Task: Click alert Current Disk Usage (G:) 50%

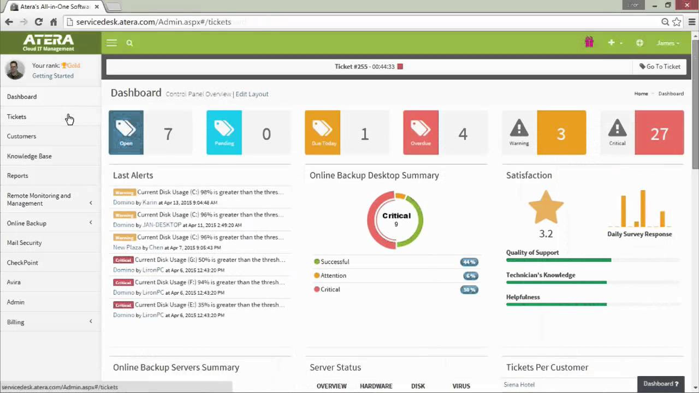Action: click(x=210, y=260)
